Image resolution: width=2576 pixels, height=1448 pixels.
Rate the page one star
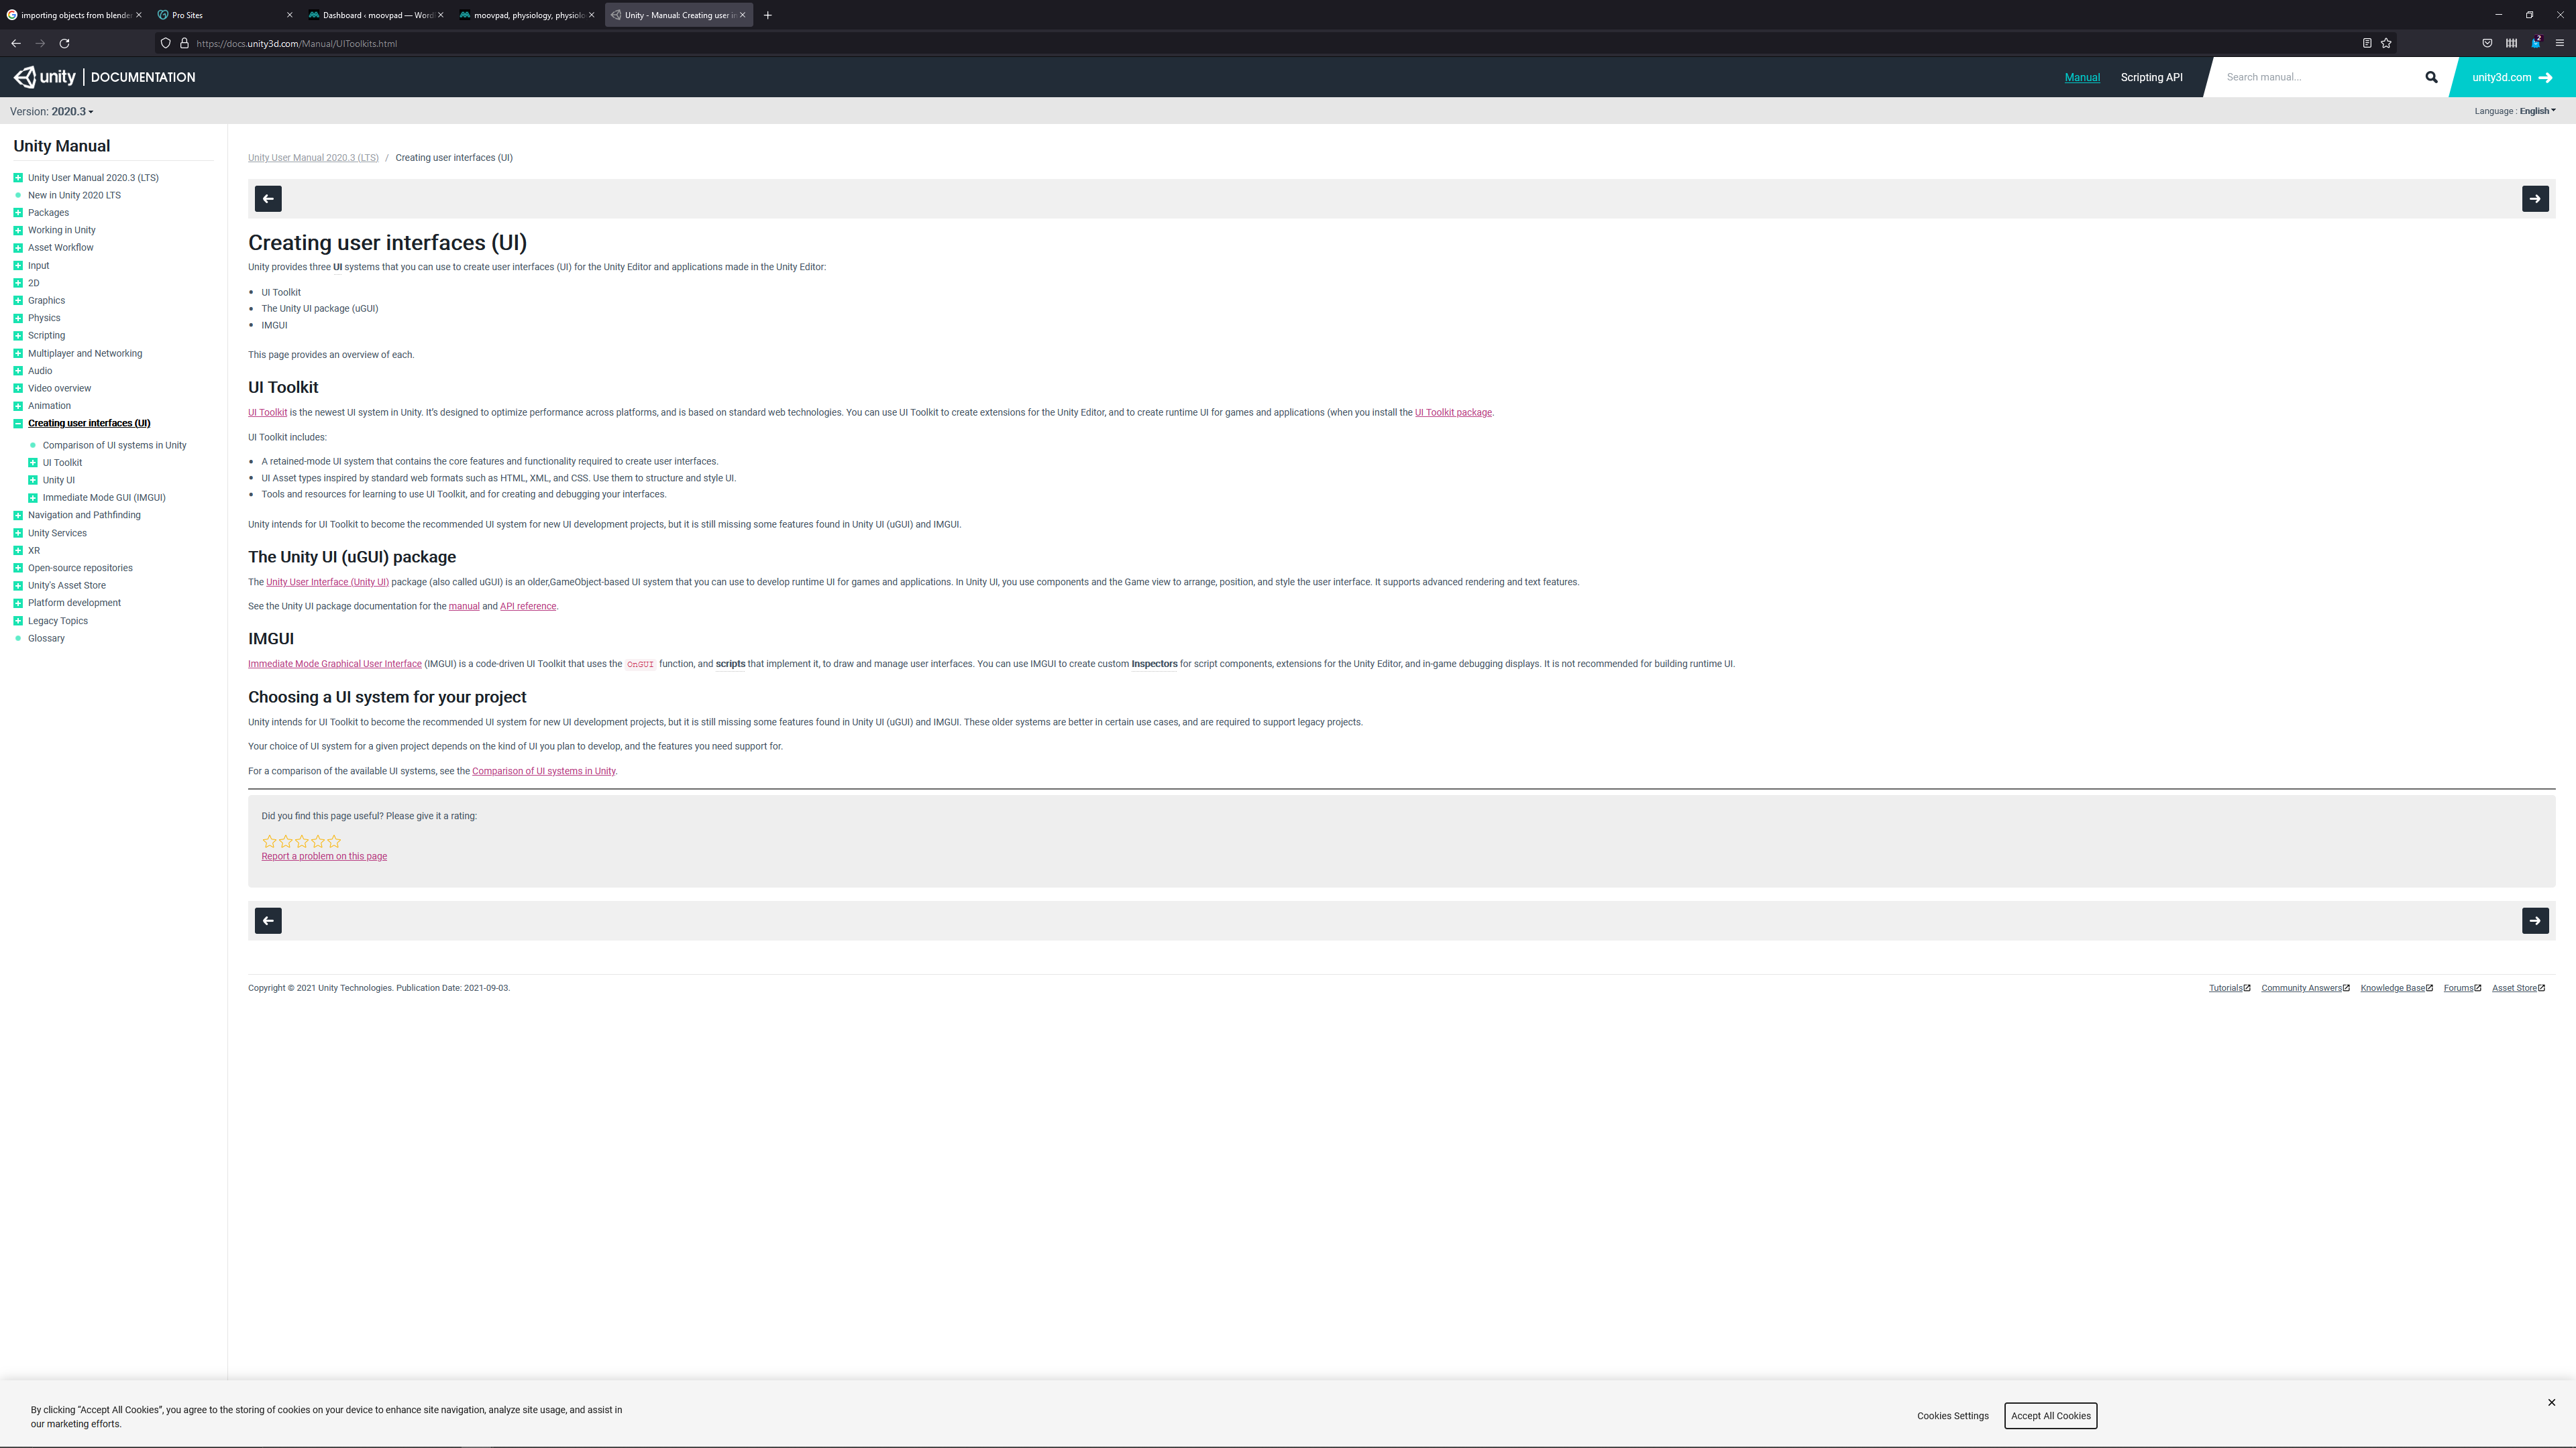pyautogui.click(x=269, y=841)
